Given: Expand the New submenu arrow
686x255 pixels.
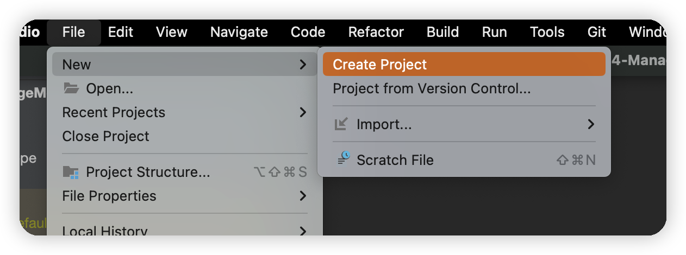Looking at the screenshot, I should [x=303, y=65].
